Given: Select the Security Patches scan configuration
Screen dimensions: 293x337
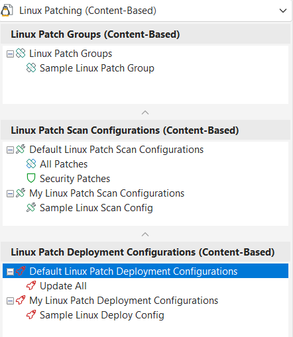Looking at the screenshot, I should click(x=75, y=179).
